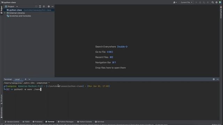This screenshot has height=125, width=223.
Task: Open the user account dropdown
Action: (175, 2)
